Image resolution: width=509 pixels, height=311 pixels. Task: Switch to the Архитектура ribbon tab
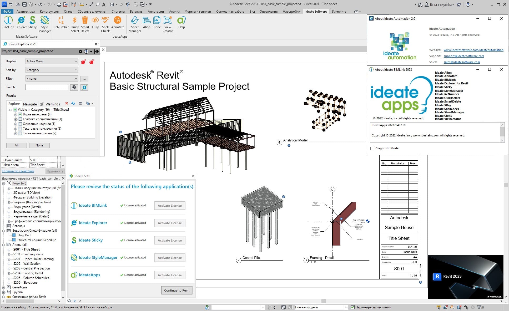(x=26, y=12)
